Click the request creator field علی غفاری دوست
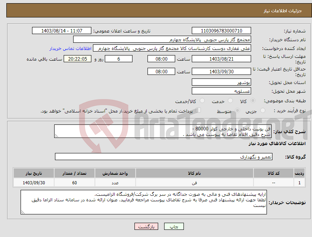 click(x=172, y=48)
